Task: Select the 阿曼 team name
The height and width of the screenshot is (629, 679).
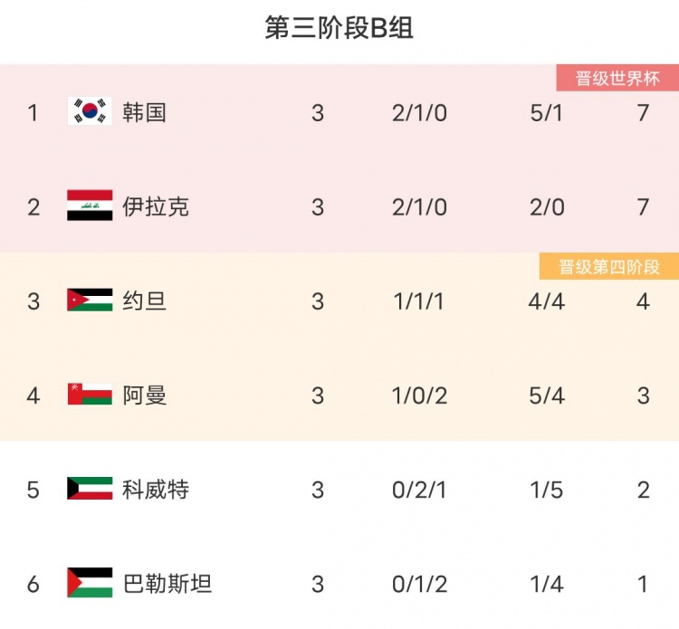Action: pos(144,396)
